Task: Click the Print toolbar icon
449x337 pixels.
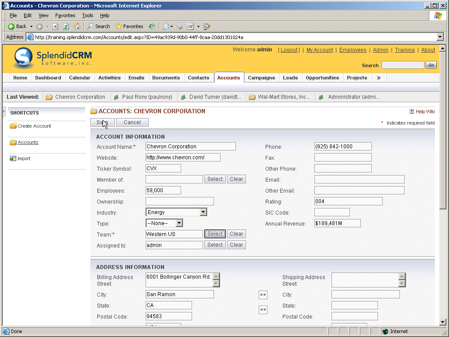Action: coord(180,26)
